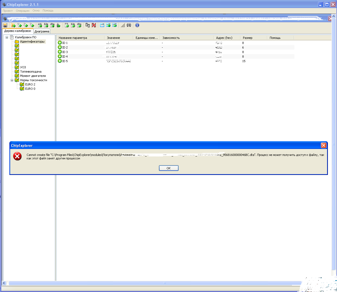
Task: Click the export 'ori' file toolbar icon
Action: [40, 25]
